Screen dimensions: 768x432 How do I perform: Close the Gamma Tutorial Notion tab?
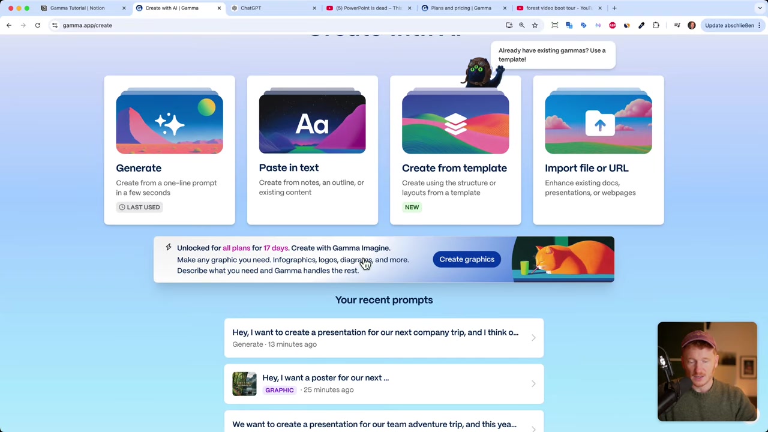click(124, 8)
